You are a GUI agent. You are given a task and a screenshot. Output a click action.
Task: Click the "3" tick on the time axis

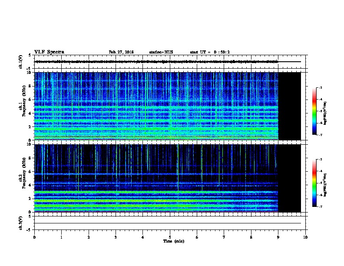pos(116,237)
